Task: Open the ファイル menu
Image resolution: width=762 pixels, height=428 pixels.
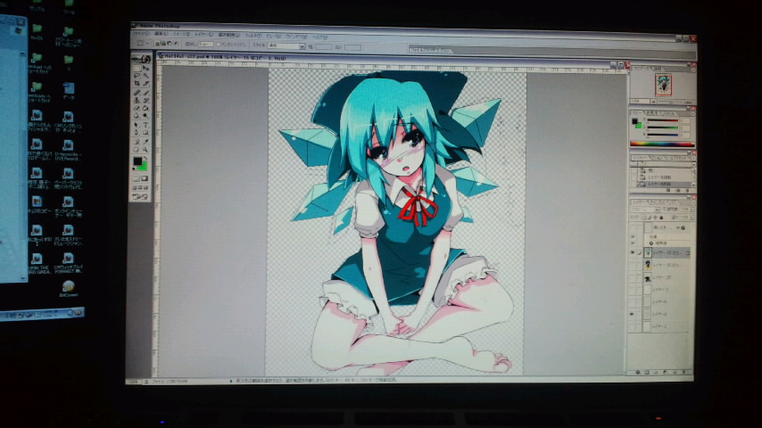Action: [x=140, y=34]
